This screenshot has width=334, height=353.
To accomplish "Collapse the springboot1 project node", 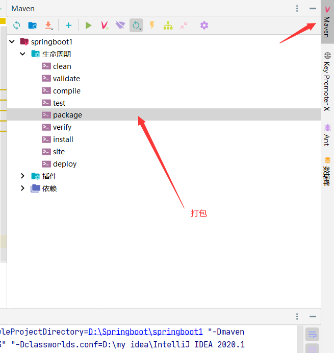I will coord(12,41).
